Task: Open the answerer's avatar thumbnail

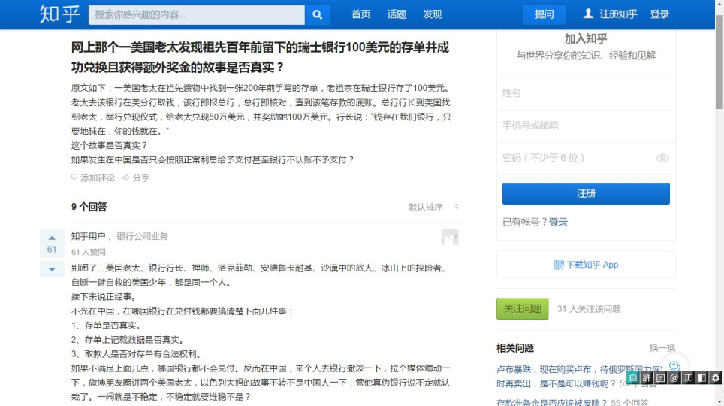Action: (449, 237)
